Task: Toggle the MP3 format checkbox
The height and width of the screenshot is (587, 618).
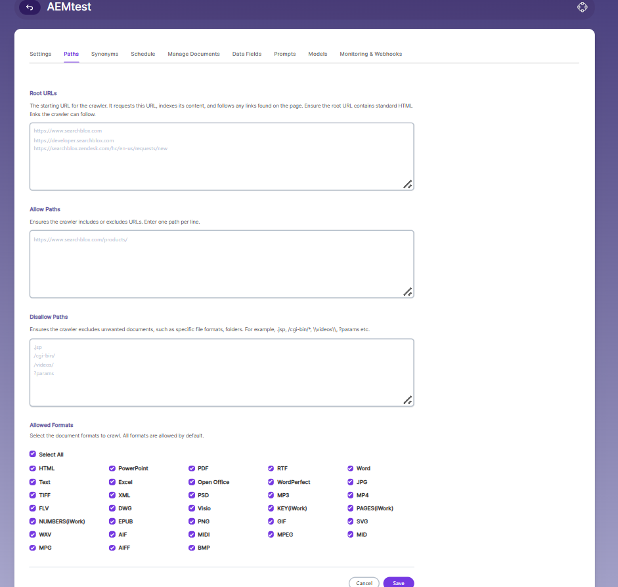Action: (271, 495)
